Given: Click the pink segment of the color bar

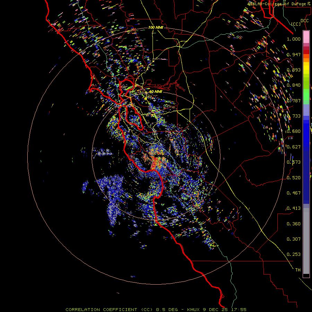Looking at the screenshot, I should [306, 37].
